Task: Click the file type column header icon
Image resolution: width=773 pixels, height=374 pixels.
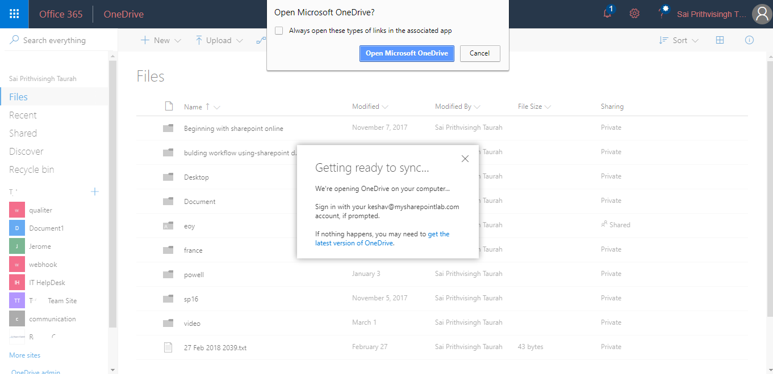Action: pos(168,106)
